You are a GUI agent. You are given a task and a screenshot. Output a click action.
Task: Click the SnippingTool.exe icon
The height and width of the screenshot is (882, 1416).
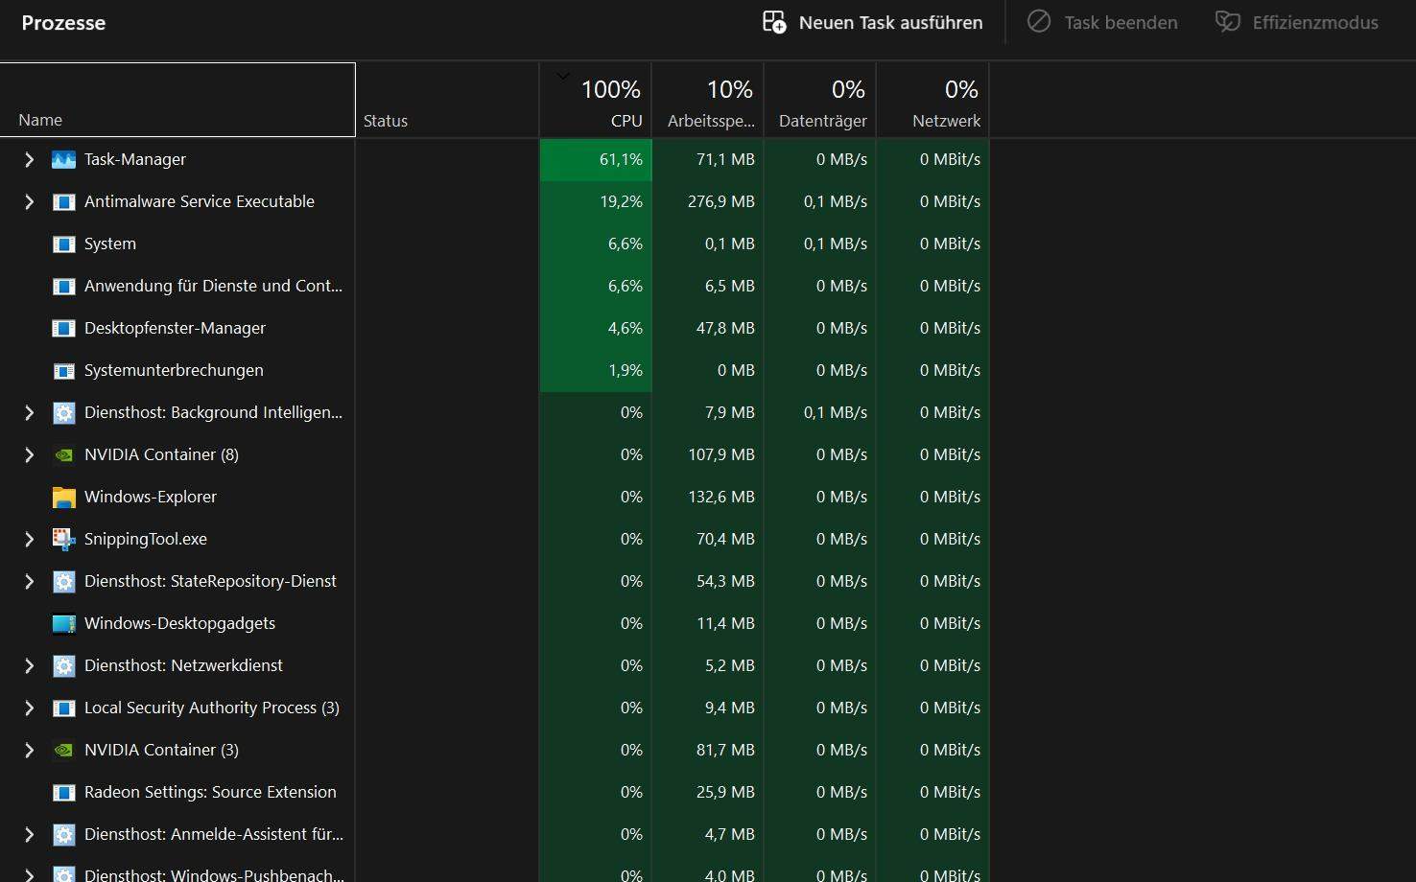point(63,539)
